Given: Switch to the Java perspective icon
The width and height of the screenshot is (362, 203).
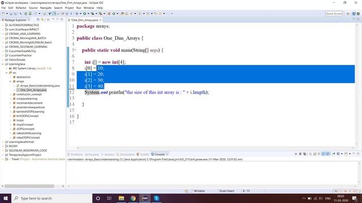Looking at the screenshot, I should [x=354, y=14].
